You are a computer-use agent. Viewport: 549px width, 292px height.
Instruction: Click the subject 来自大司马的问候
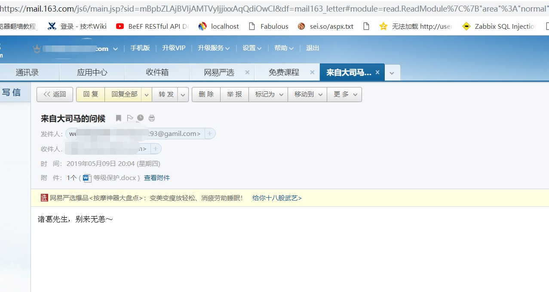pos(73,119)
